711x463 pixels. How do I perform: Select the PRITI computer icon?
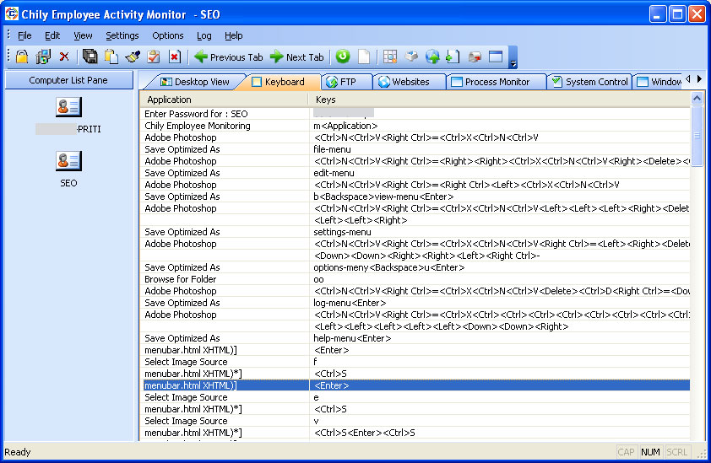(68, 107)
